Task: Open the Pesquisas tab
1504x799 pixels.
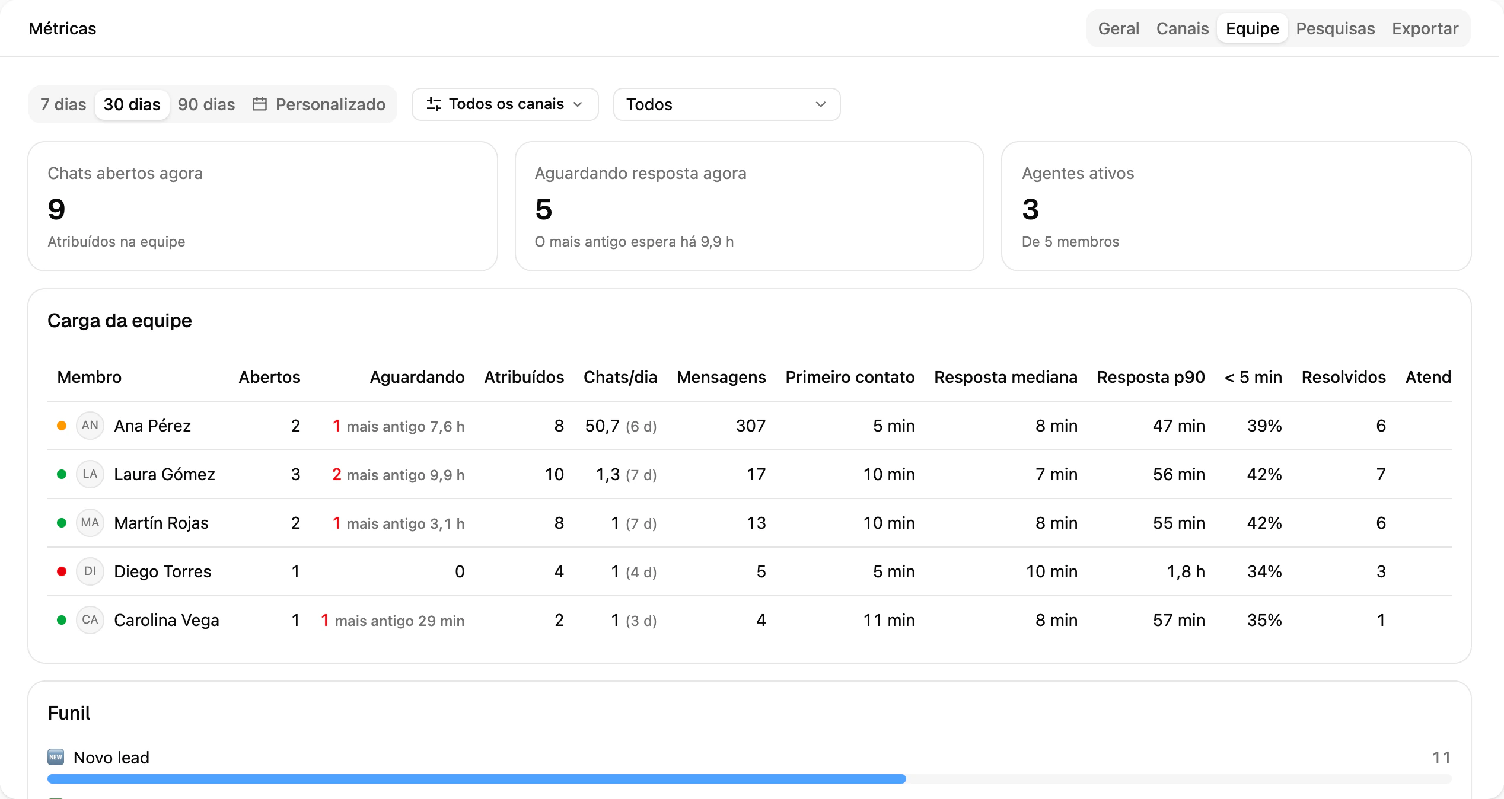Action: 1335,28
